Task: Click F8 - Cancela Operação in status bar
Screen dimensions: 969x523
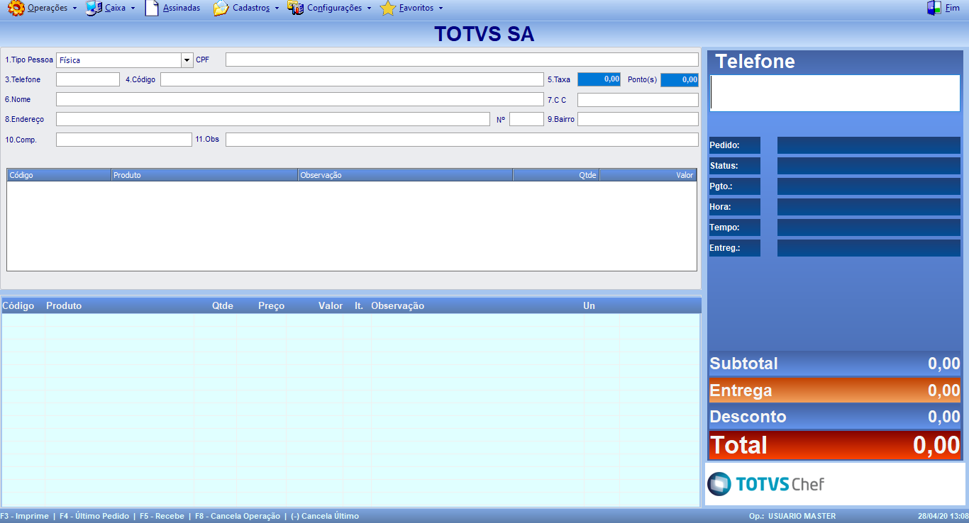Action: tap(238, 516)
